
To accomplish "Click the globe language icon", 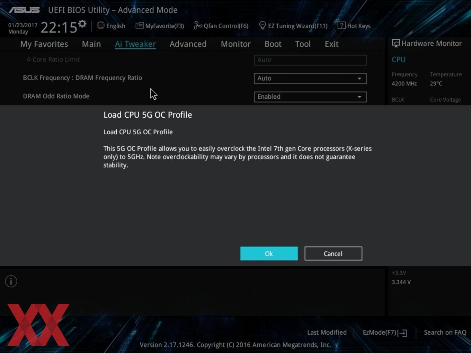I will (x=100, y=25).
